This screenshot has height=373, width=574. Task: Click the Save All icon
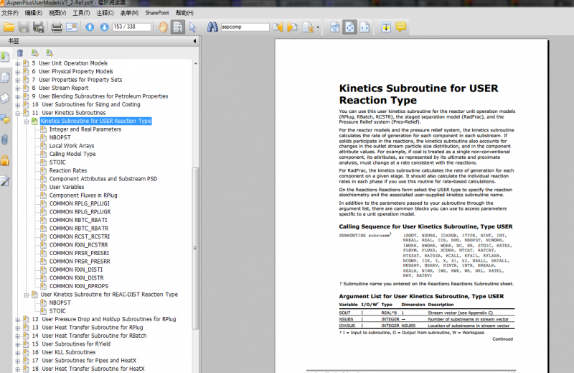coord(39,27)
